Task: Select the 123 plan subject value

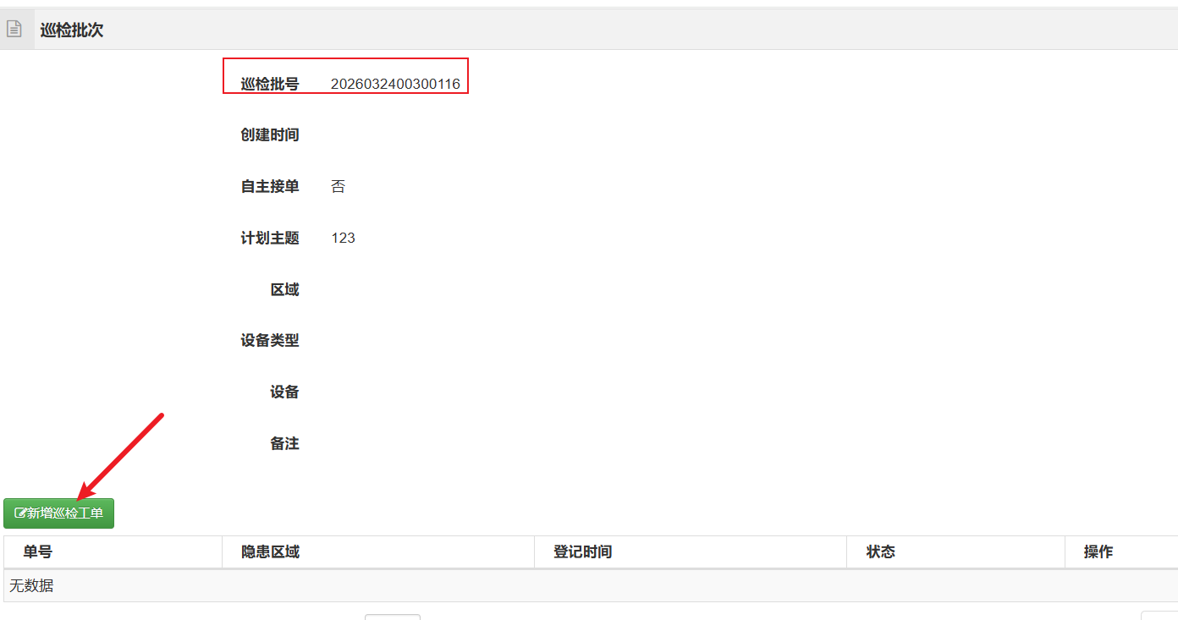Action: (x=344, y=239)
